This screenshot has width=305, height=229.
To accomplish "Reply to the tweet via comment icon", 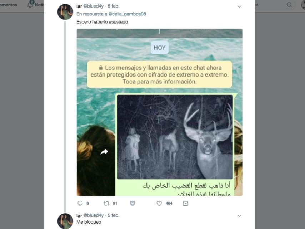I will 80,203.
